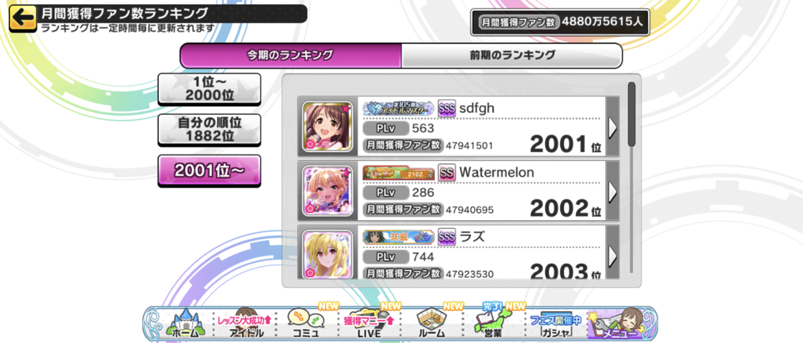This screenshot has height=343, width=803.
Task: Select the 1位～2000位 range button
Action: click(x=209, y=89)
